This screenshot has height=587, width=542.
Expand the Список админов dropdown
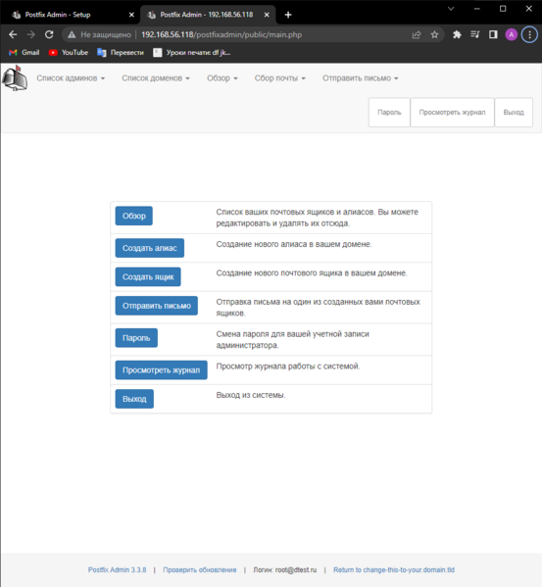[71, 78]
